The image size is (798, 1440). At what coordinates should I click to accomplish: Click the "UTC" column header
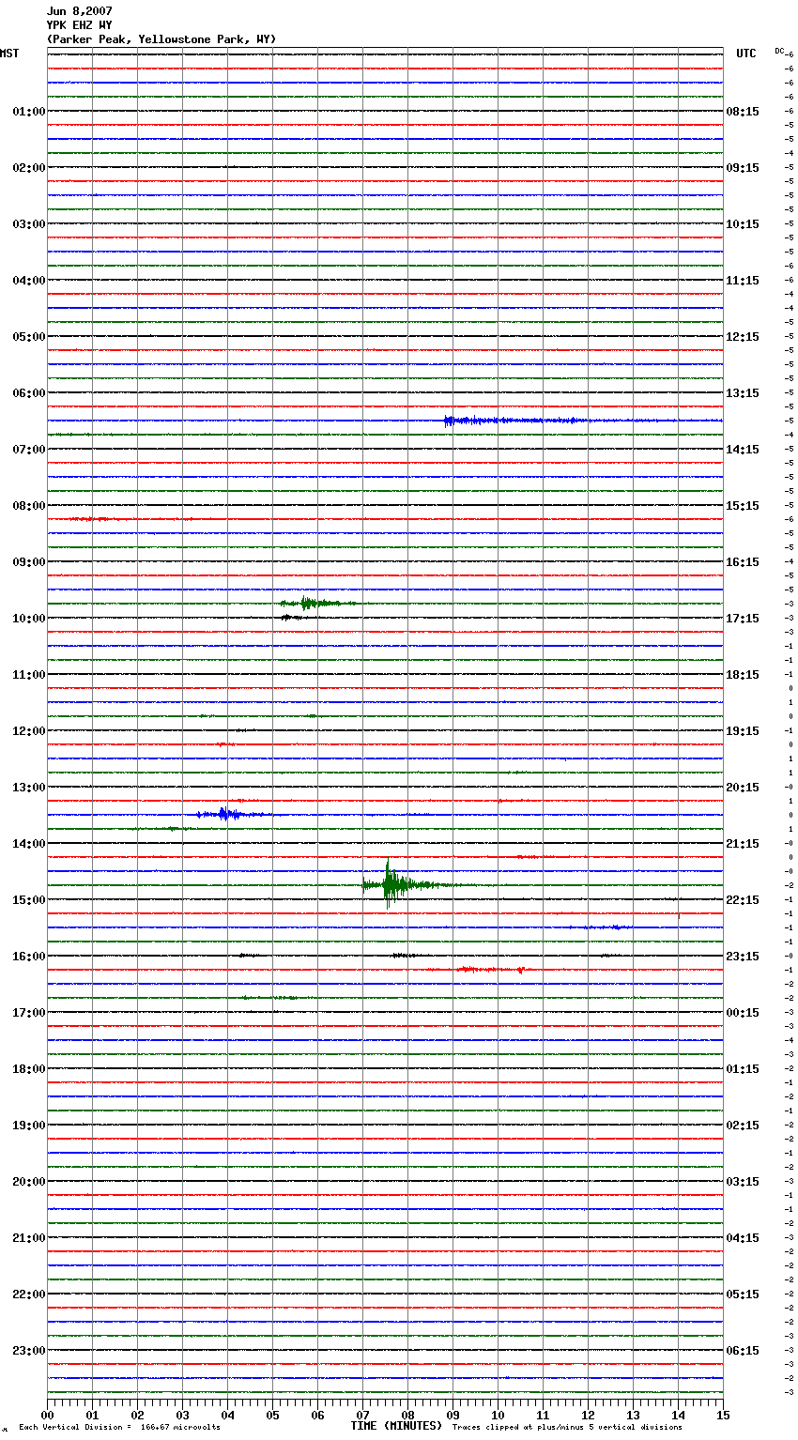click(746, 54)
